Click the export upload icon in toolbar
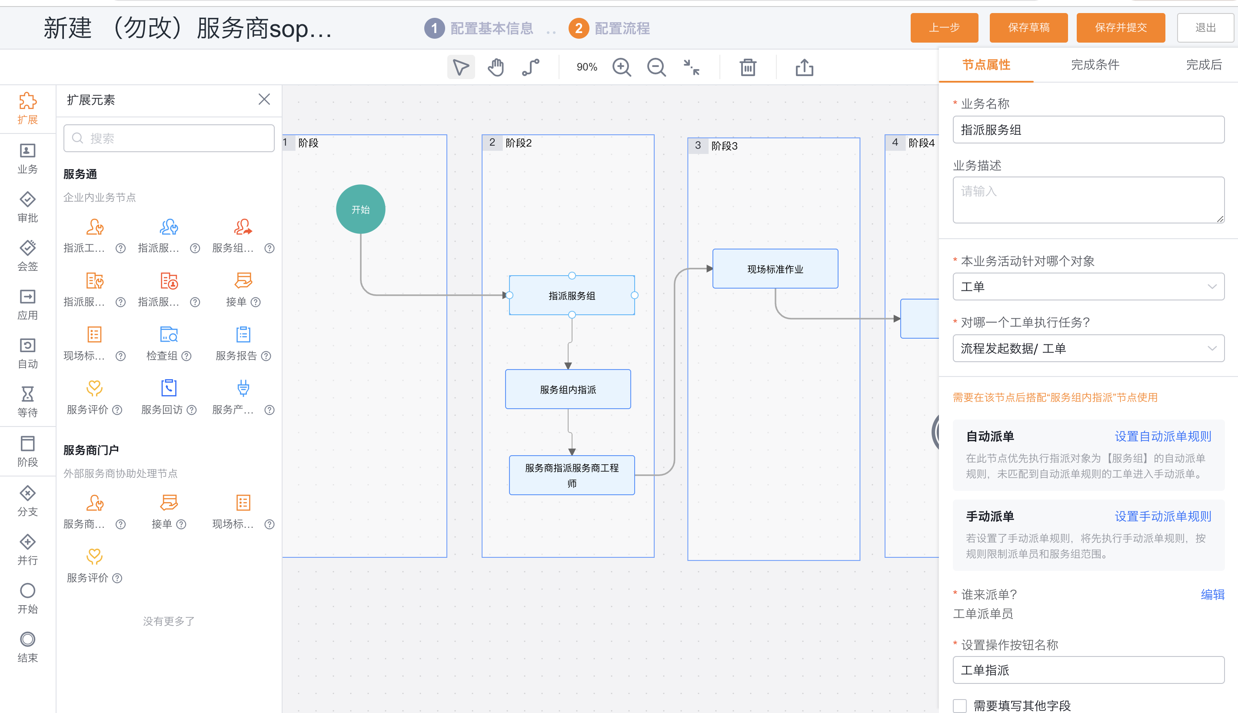The width and height of the screenshot is (1238, 713). (x=804, y=67)
